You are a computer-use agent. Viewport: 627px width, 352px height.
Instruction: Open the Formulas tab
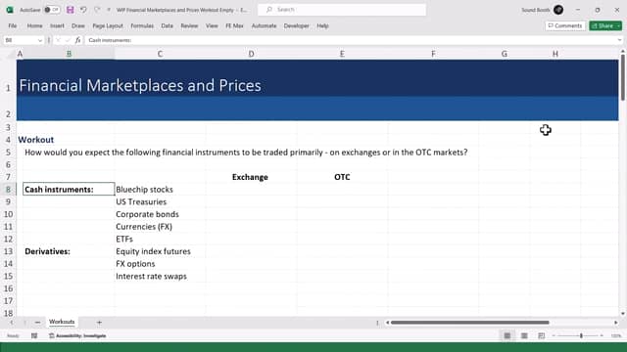pyautogui.click(x=142, y=26)
